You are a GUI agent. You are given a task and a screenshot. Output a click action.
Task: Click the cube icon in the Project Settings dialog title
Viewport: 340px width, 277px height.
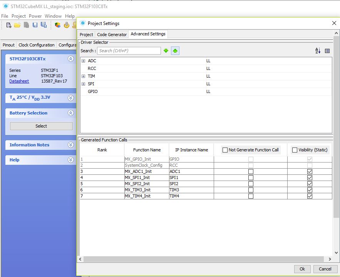[x=83, y=23]
